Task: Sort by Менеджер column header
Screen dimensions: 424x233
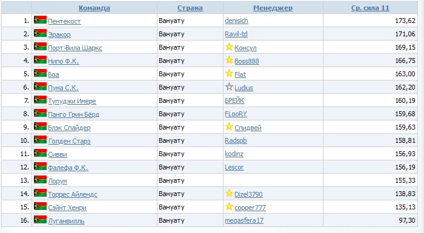Action: (273, 8)
